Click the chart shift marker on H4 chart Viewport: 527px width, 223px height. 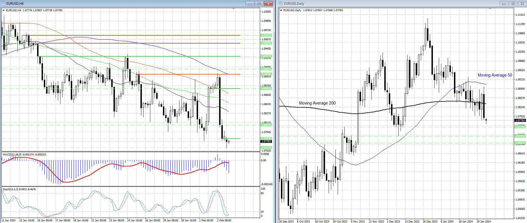click(234, 9)
